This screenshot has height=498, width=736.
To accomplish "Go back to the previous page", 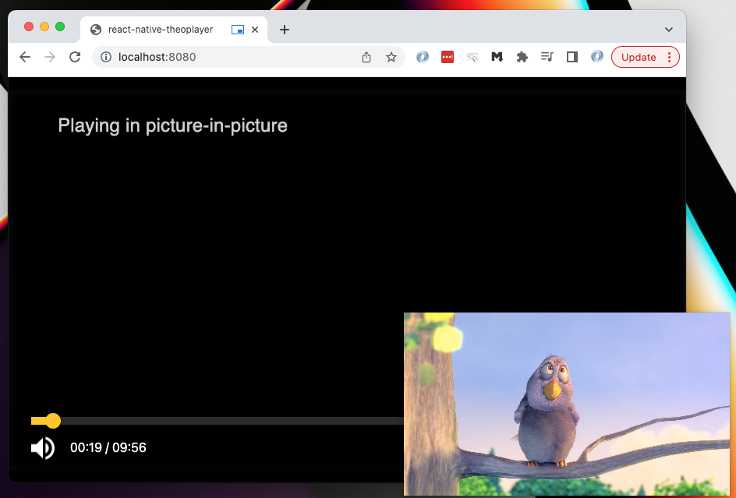I will point(25,57).
